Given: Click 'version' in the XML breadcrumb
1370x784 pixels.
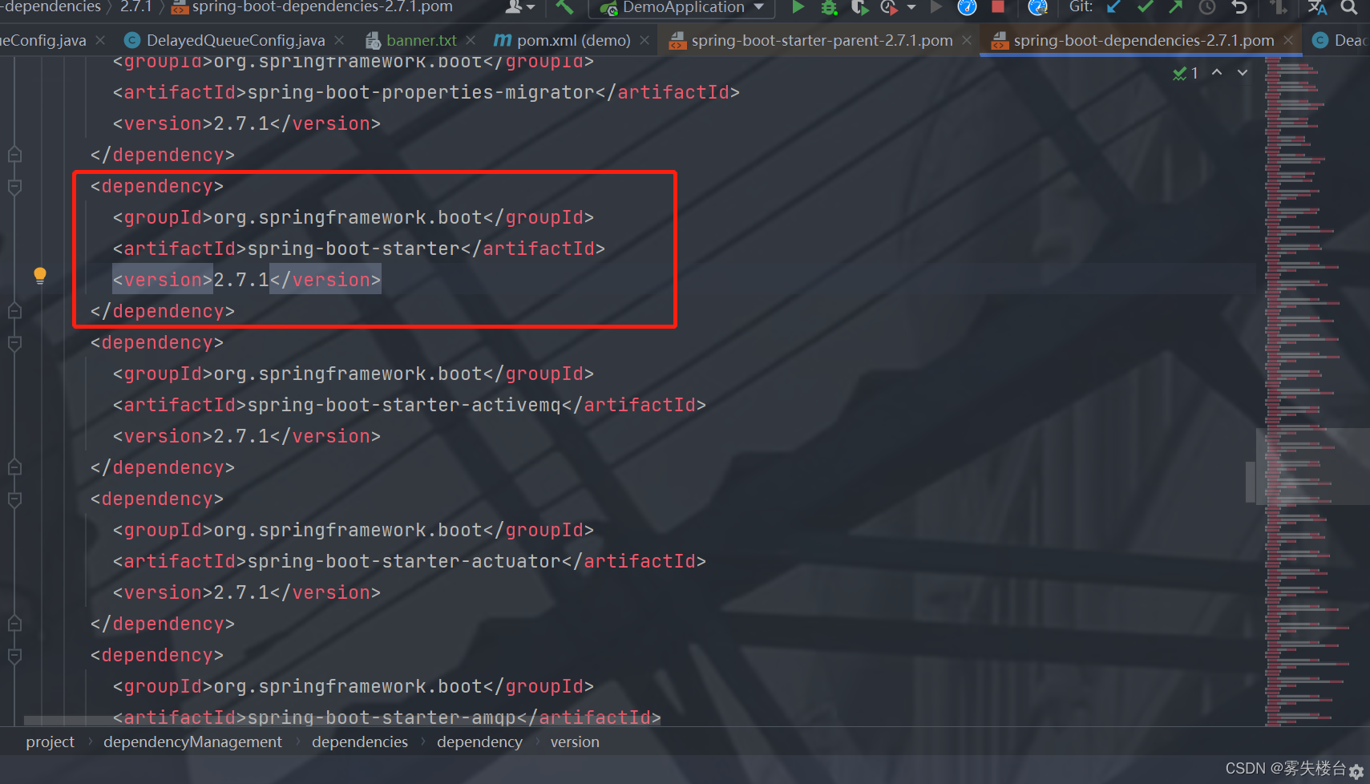Looking at the screenshot, I should coord(575,742).
